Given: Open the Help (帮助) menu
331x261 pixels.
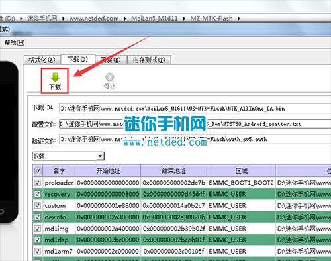Looking at the screenshot, I should click(x=15, y=42).
